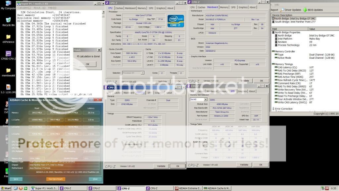Close the Super PI Finish dialog
The image size is (339, 191).
click(99, 50)
